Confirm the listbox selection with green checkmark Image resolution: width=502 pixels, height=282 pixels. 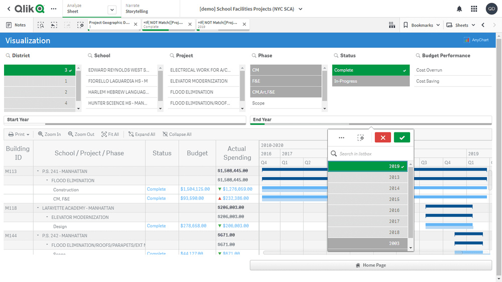tap(402, 137)
